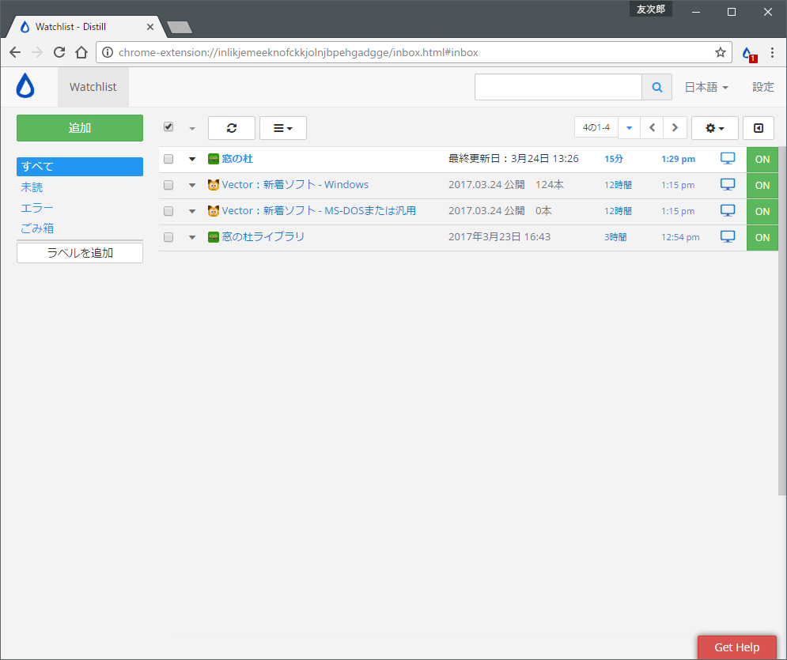
Task: Open the list actions hamburger dropdown
Action: [x=283, y=128]
